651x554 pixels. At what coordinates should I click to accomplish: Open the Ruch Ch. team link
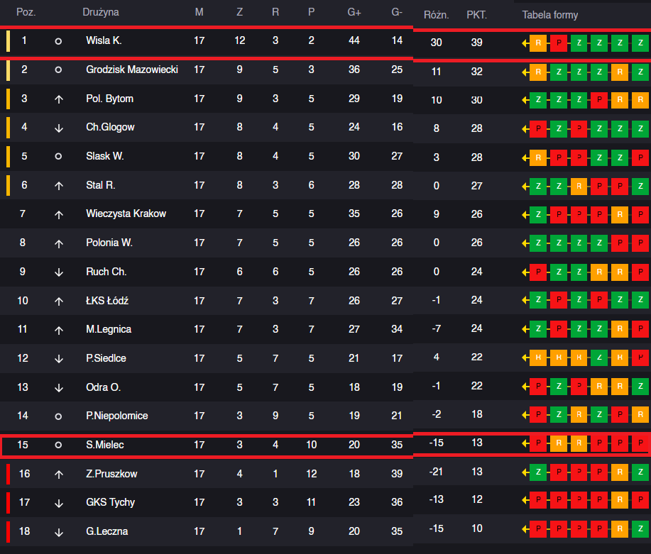pos(106,272)
